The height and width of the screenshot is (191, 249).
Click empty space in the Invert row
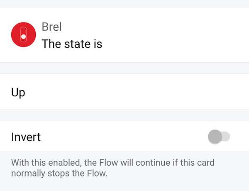click(124, 137)
